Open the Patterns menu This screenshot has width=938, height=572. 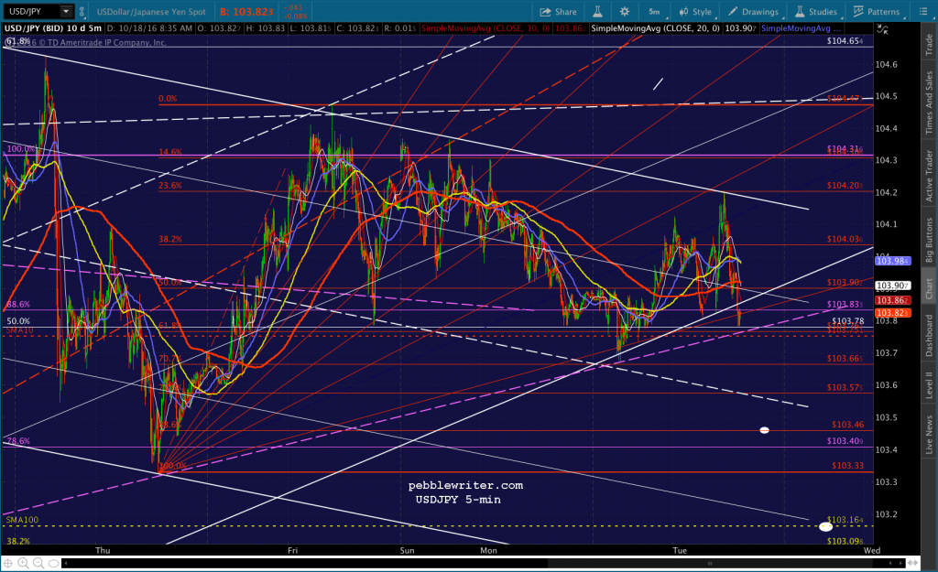(877, 12)
